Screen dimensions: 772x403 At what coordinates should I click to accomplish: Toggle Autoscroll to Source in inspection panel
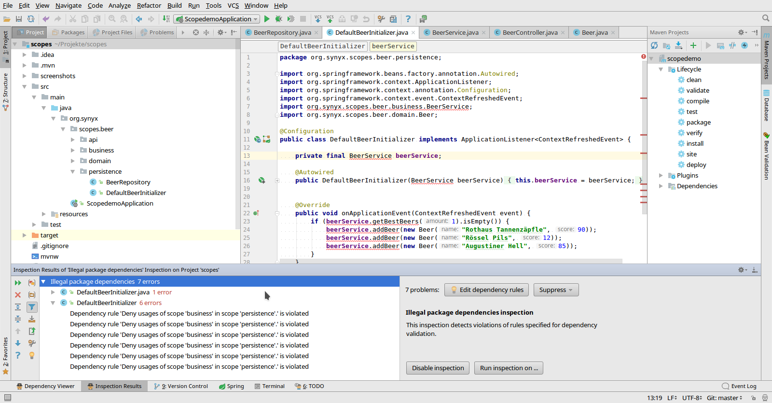[x=32, y=319]
